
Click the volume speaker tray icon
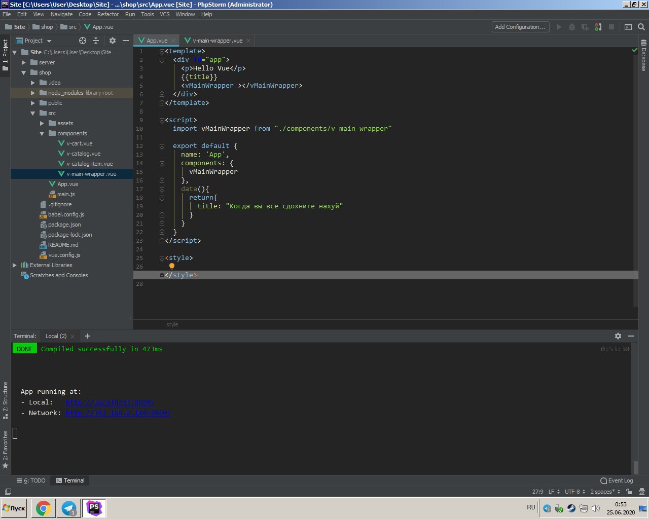[596, 508]
